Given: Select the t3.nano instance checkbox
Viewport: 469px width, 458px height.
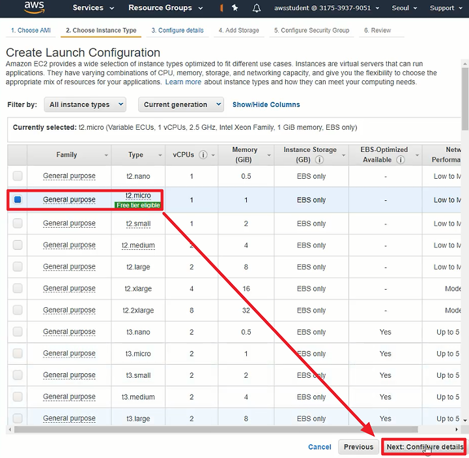Looking at the screenshot, I should [18, 331].
